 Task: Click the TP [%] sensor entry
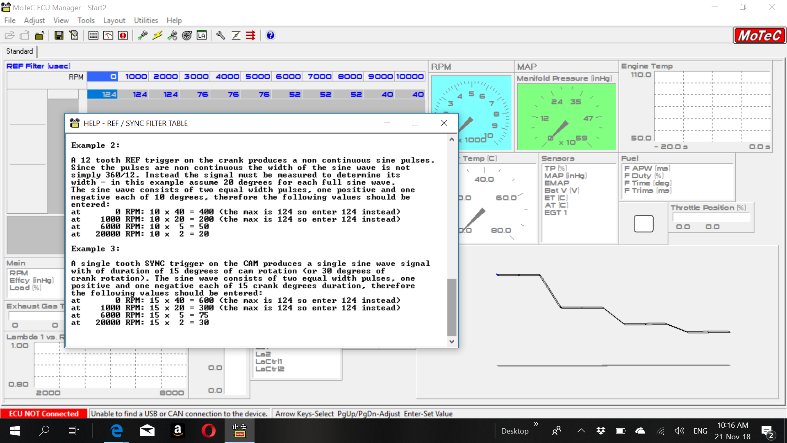point(555,168)
